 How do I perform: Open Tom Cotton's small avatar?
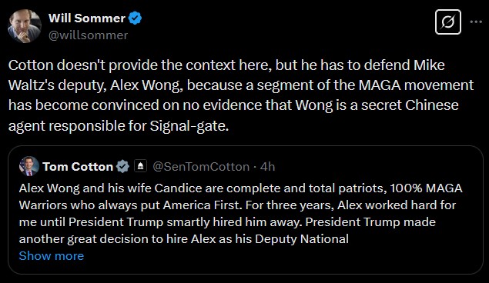tap(29, 166)
